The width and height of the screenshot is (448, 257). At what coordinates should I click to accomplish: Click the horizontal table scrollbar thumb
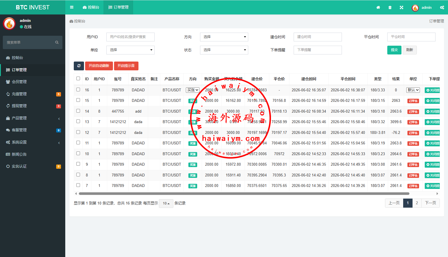tap(244, 194)
